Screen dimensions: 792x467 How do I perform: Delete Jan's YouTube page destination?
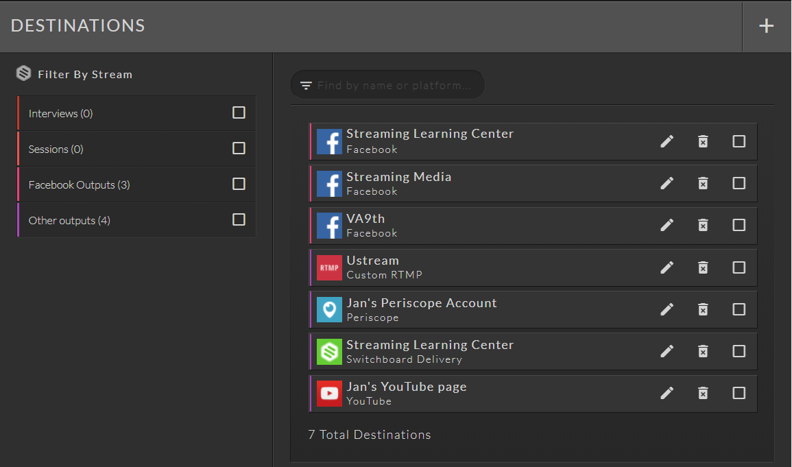tap(703, 394)
